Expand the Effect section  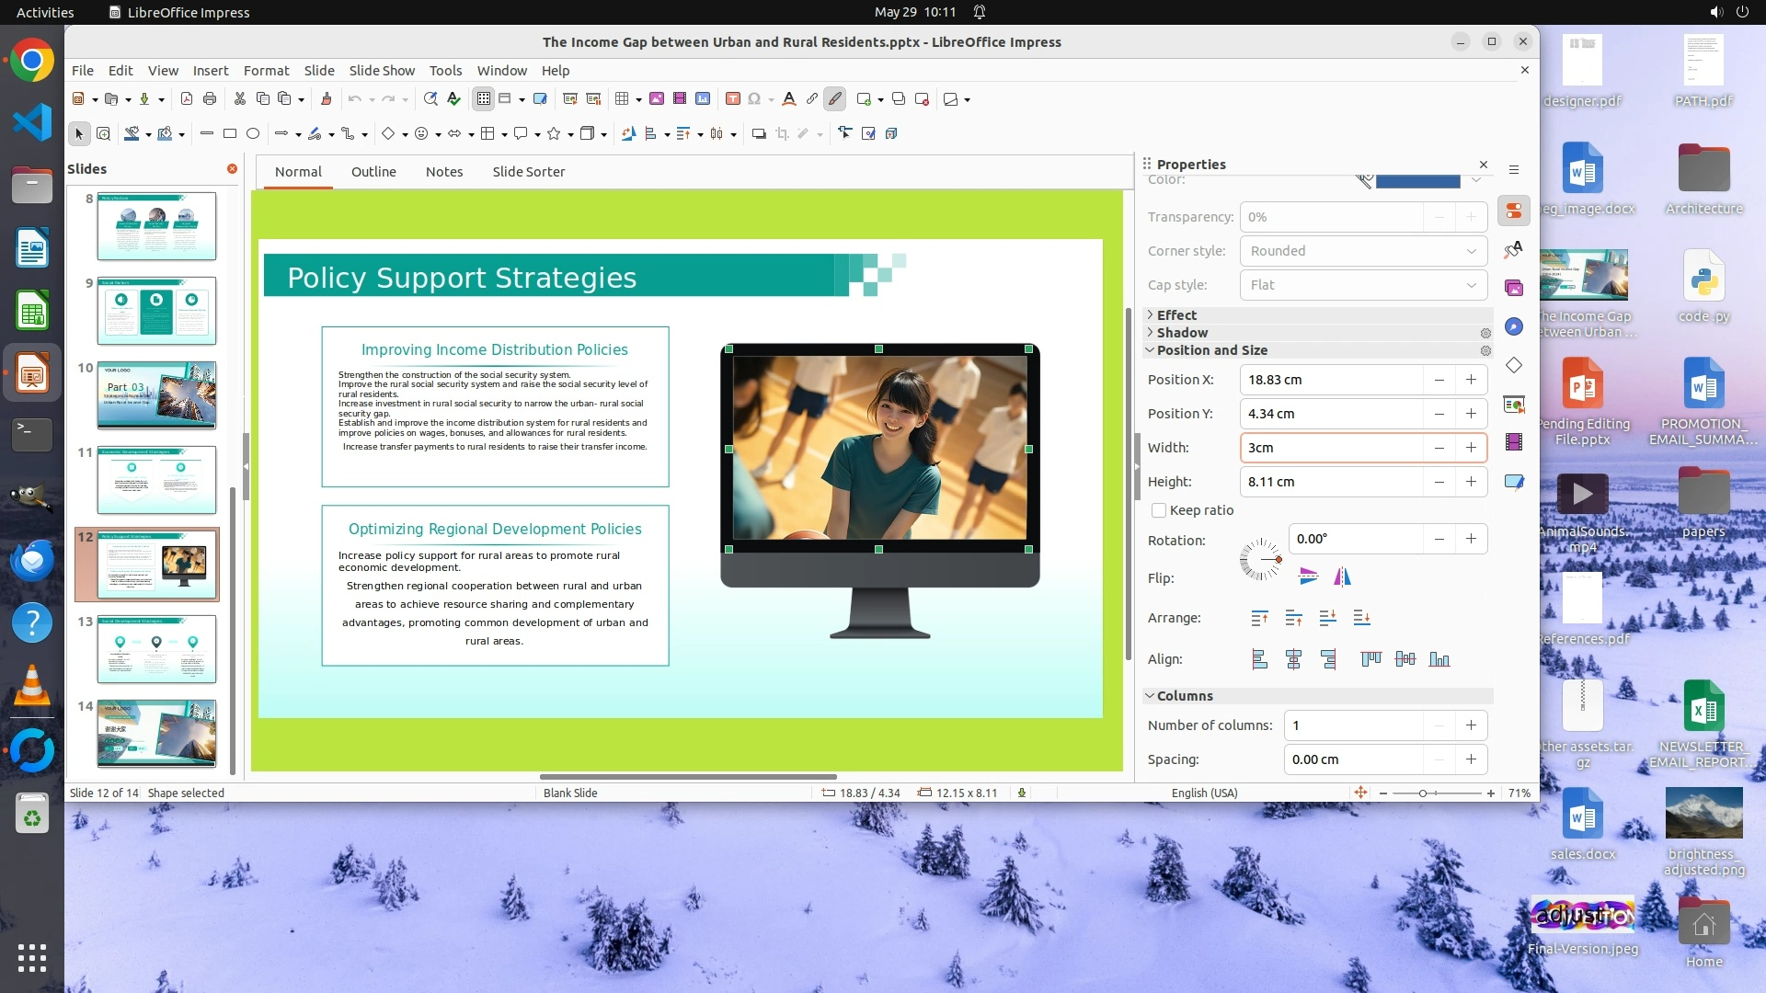coord(1176,315)
